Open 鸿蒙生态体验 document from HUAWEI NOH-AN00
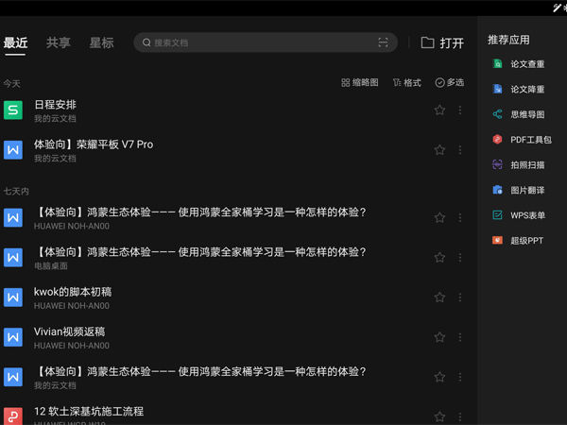This screenshot has width=567, height=425. [x=232, y=218]
